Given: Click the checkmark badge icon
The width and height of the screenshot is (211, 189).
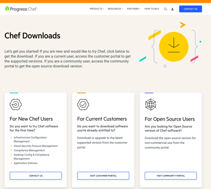Looking at the screenshot, I should [83, 104].
